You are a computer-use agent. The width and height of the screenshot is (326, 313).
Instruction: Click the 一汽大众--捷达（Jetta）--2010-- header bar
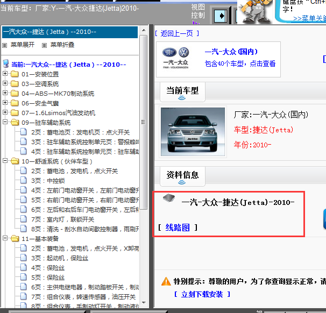[70, 32]
